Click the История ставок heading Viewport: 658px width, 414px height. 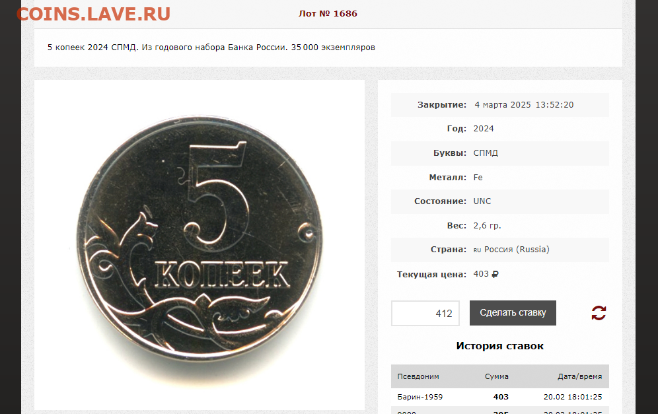tap(500, 346)
